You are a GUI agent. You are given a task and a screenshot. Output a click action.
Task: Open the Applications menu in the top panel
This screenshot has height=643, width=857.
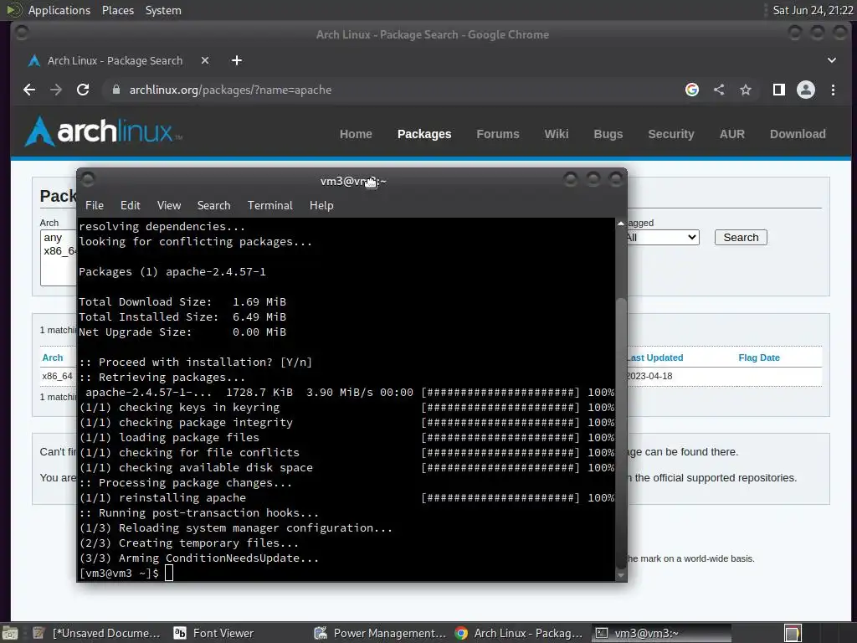click(59, 10)
